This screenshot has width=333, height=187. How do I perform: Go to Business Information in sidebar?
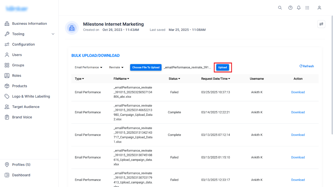point(29,23)
